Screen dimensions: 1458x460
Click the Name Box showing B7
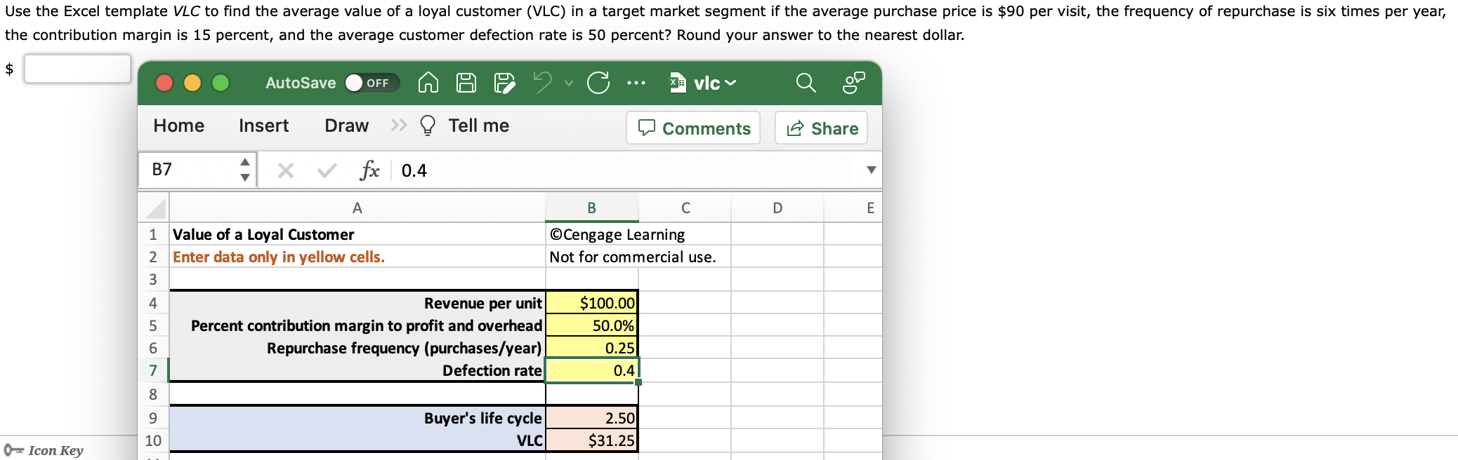coord(190,170)
